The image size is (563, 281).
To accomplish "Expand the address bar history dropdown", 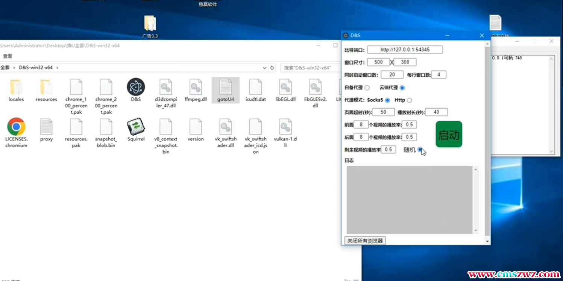I will click(264, 68).
